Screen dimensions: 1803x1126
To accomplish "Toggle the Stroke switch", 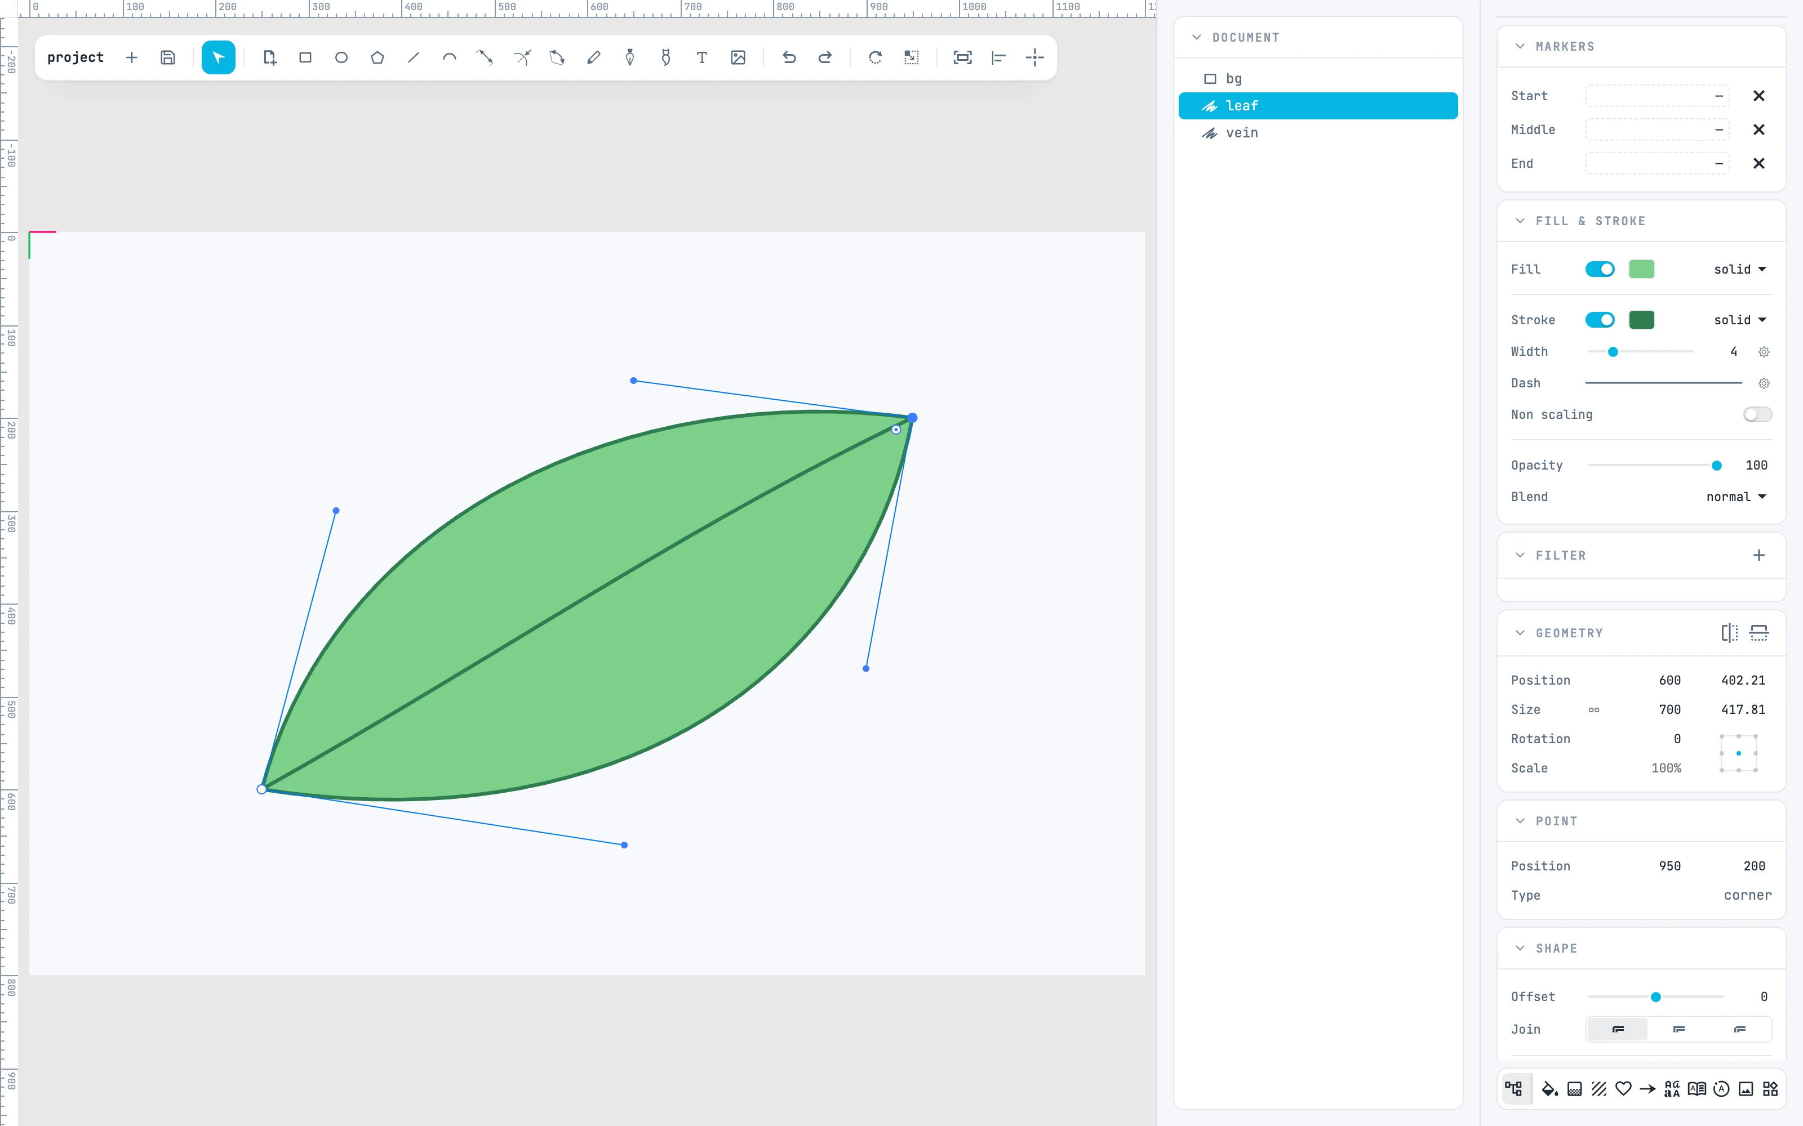I will (1600, 319).
